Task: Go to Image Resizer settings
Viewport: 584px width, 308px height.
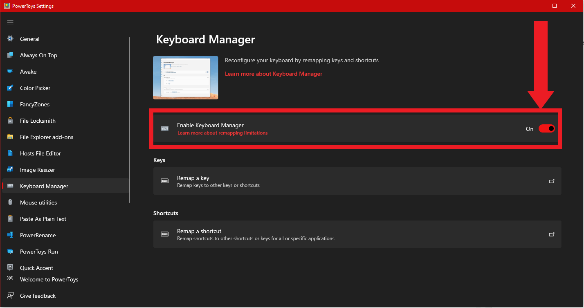Action: point(65,170)
